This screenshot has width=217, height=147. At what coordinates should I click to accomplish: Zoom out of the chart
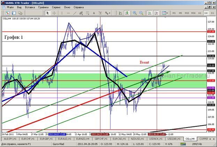(141, 13)
